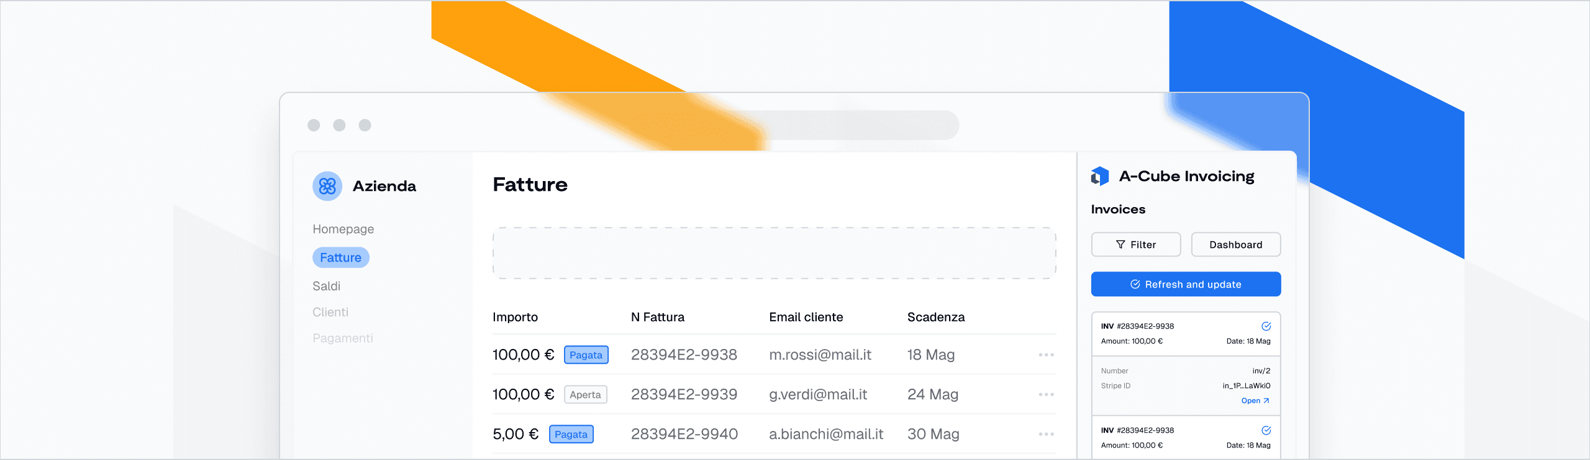Select Fatture in the sidebar
Screen dimensions: 1590x460
tap(340, 257)
